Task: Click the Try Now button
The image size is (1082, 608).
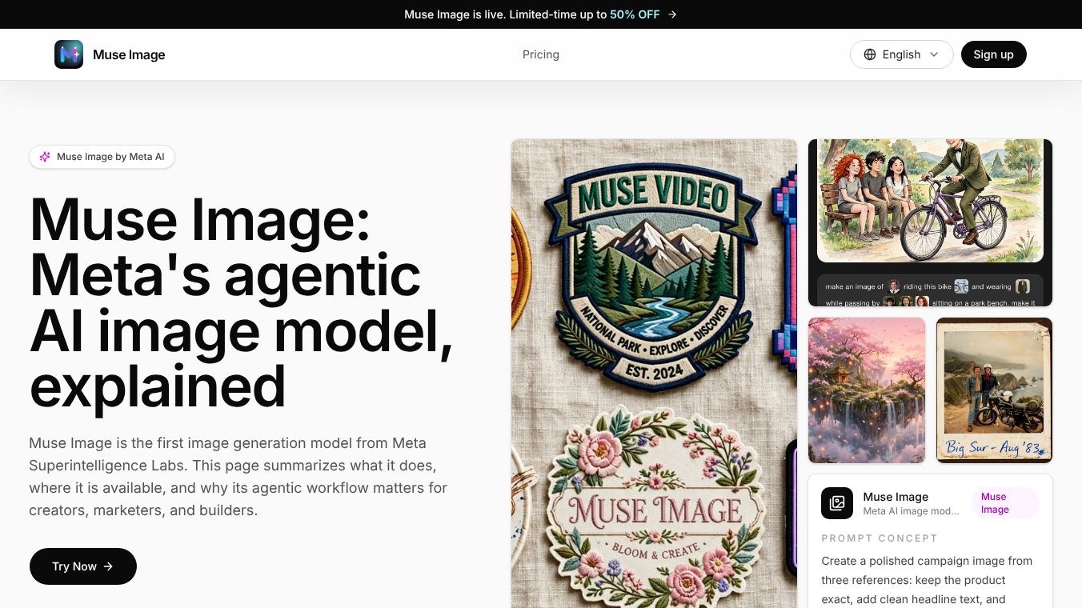Action: (x=83, y=566)
